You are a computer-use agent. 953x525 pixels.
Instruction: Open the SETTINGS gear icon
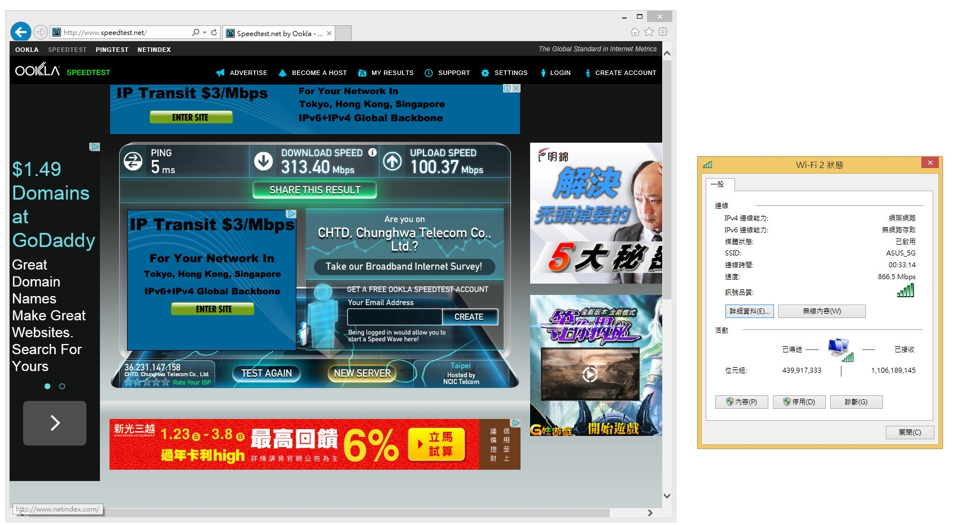tap(485, 73)
